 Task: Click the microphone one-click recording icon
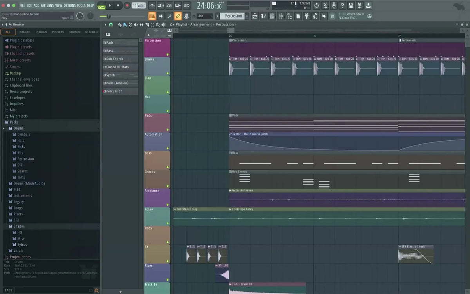[x=334, y=5]
